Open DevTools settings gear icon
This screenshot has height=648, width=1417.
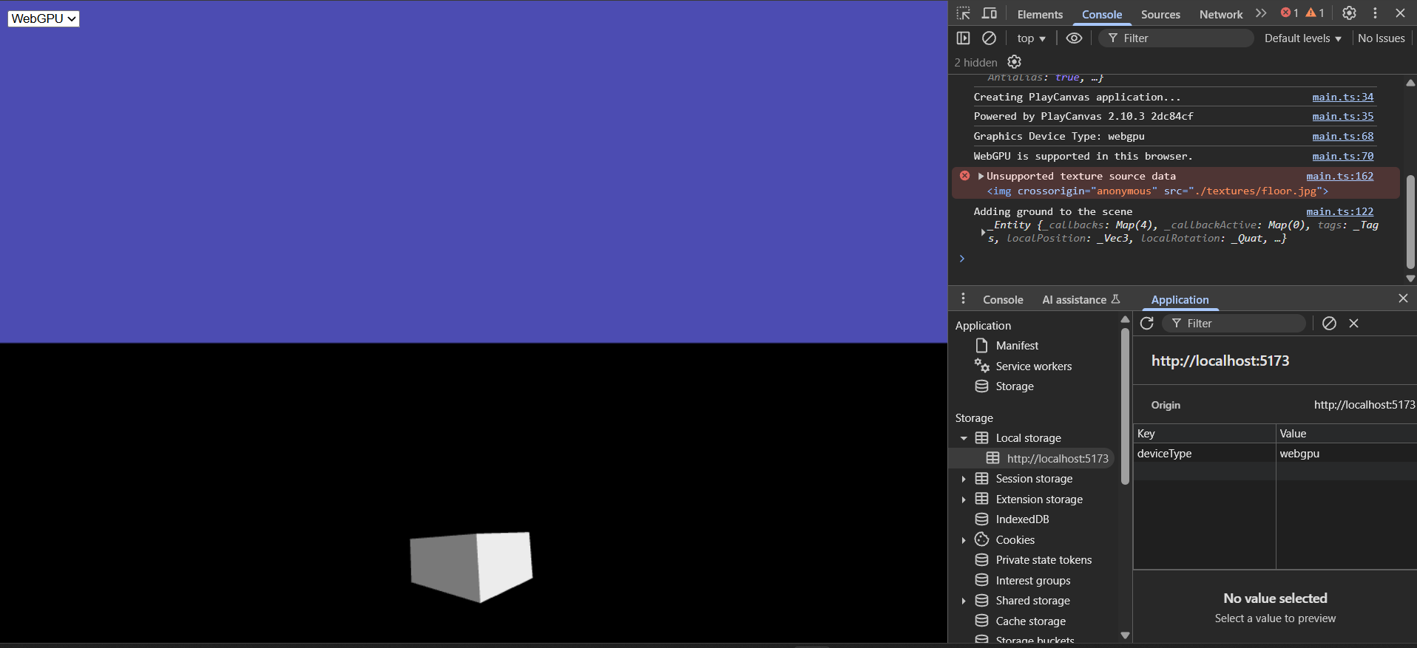[x=1349, y=13]
